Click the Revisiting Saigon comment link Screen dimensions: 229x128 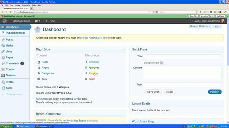(76, 121)
